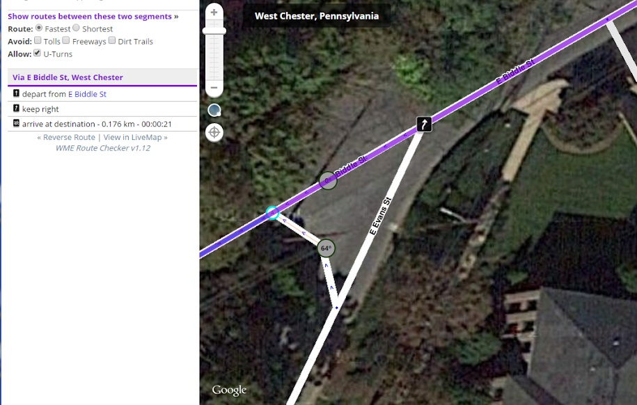
Task: Click the turn arrow marker on E Biddle St
Action: 424,125
